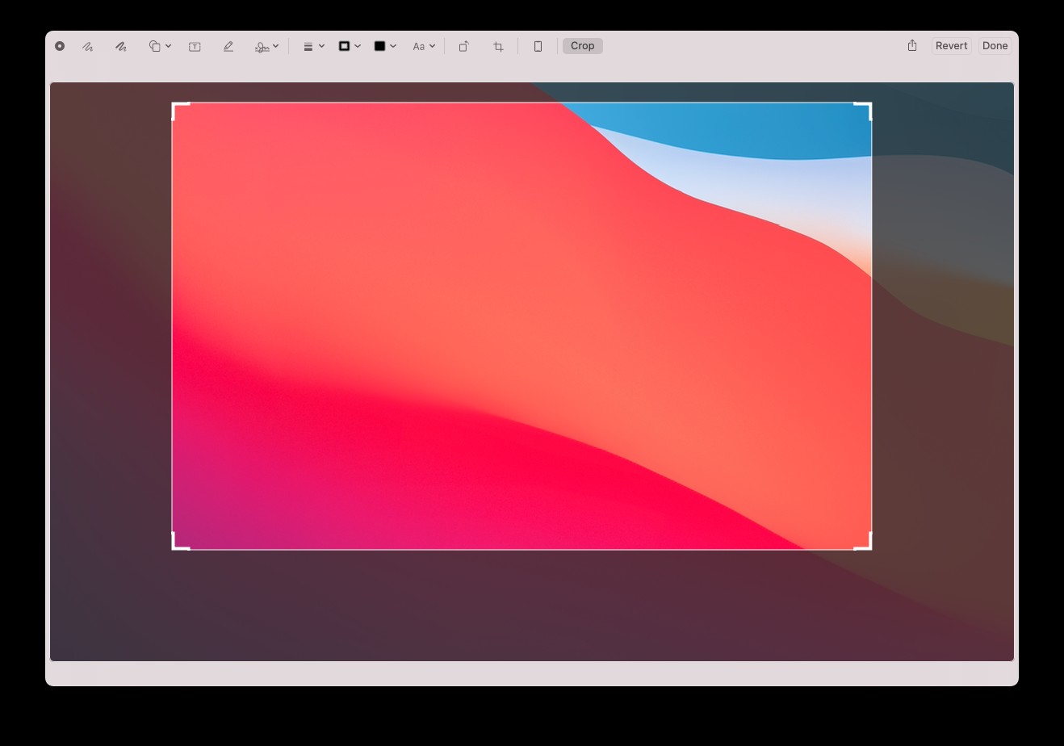1064x746 pixels.
Task: Apply the crop with the Crop button
Action: pyautogui.click(x=582, y=46)
